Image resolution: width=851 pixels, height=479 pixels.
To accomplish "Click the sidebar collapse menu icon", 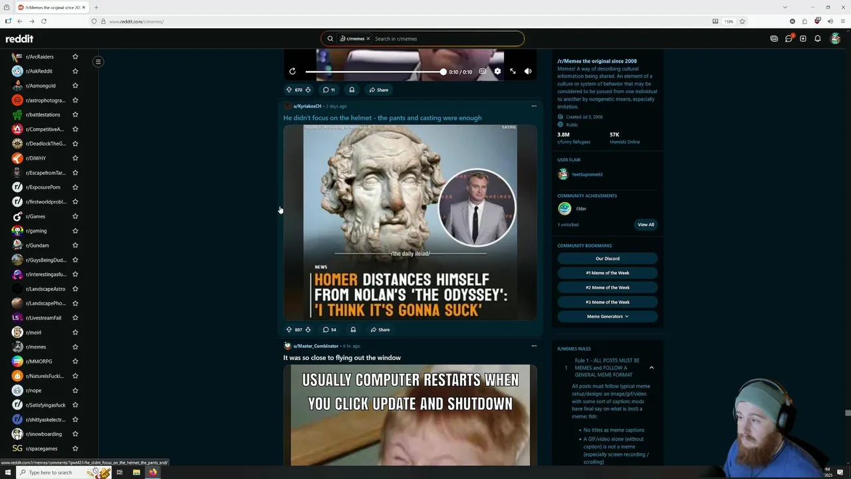I will 98,62.
